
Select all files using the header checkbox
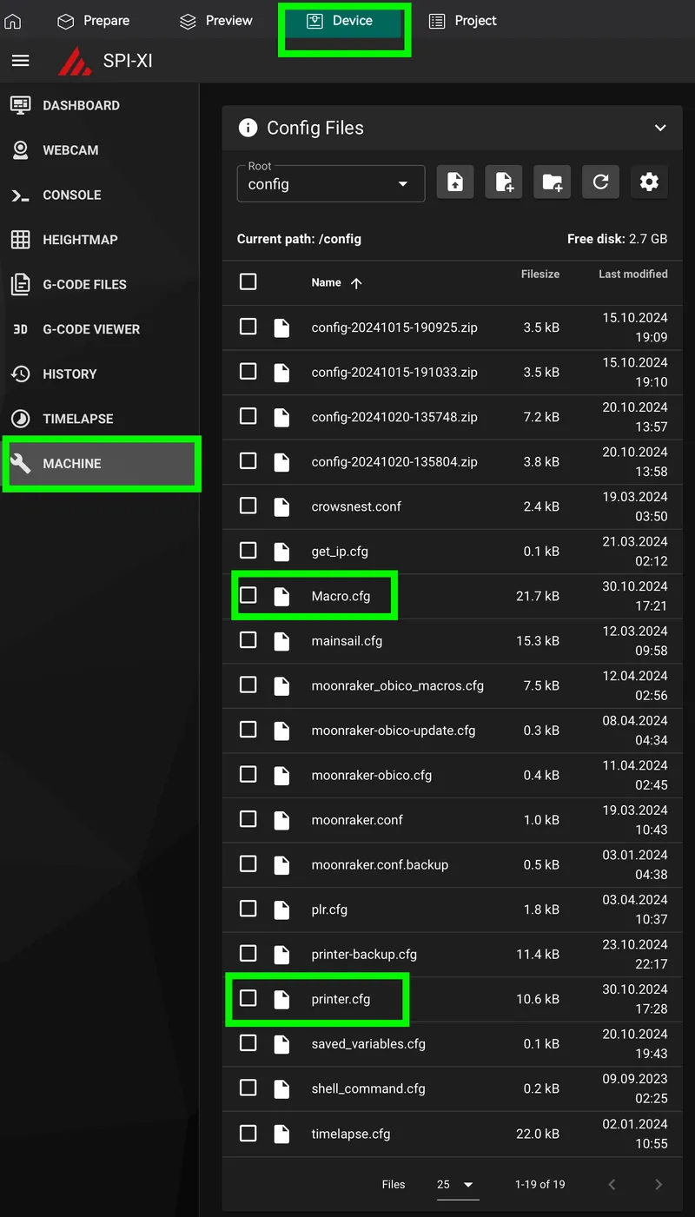248,281
